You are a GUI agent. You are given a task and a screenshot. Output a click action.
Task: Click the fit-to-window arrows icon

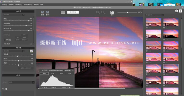112,12
